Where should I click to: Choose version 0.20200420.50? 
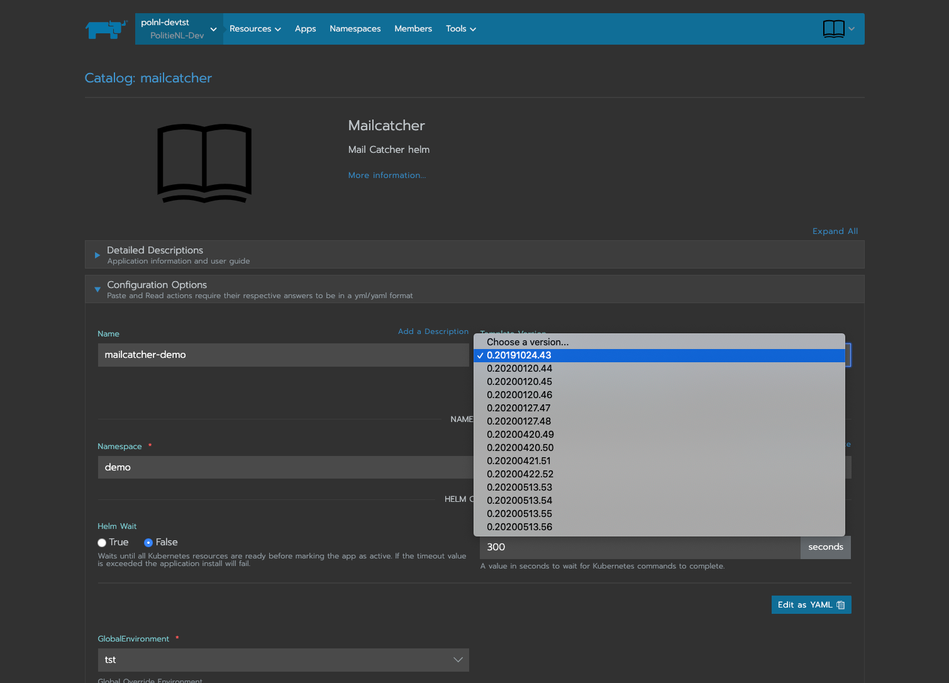click(x=659, y=448)
